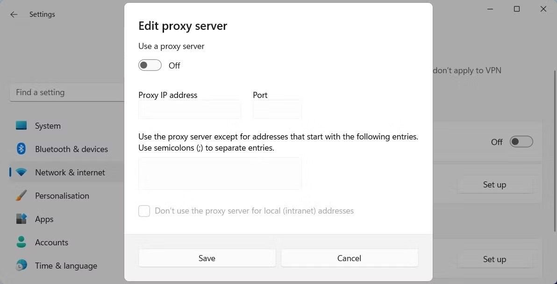Toggle the Off switch behind the dialog
The width and height of the screenshot is (557, 284).
[x=521, y=142]
